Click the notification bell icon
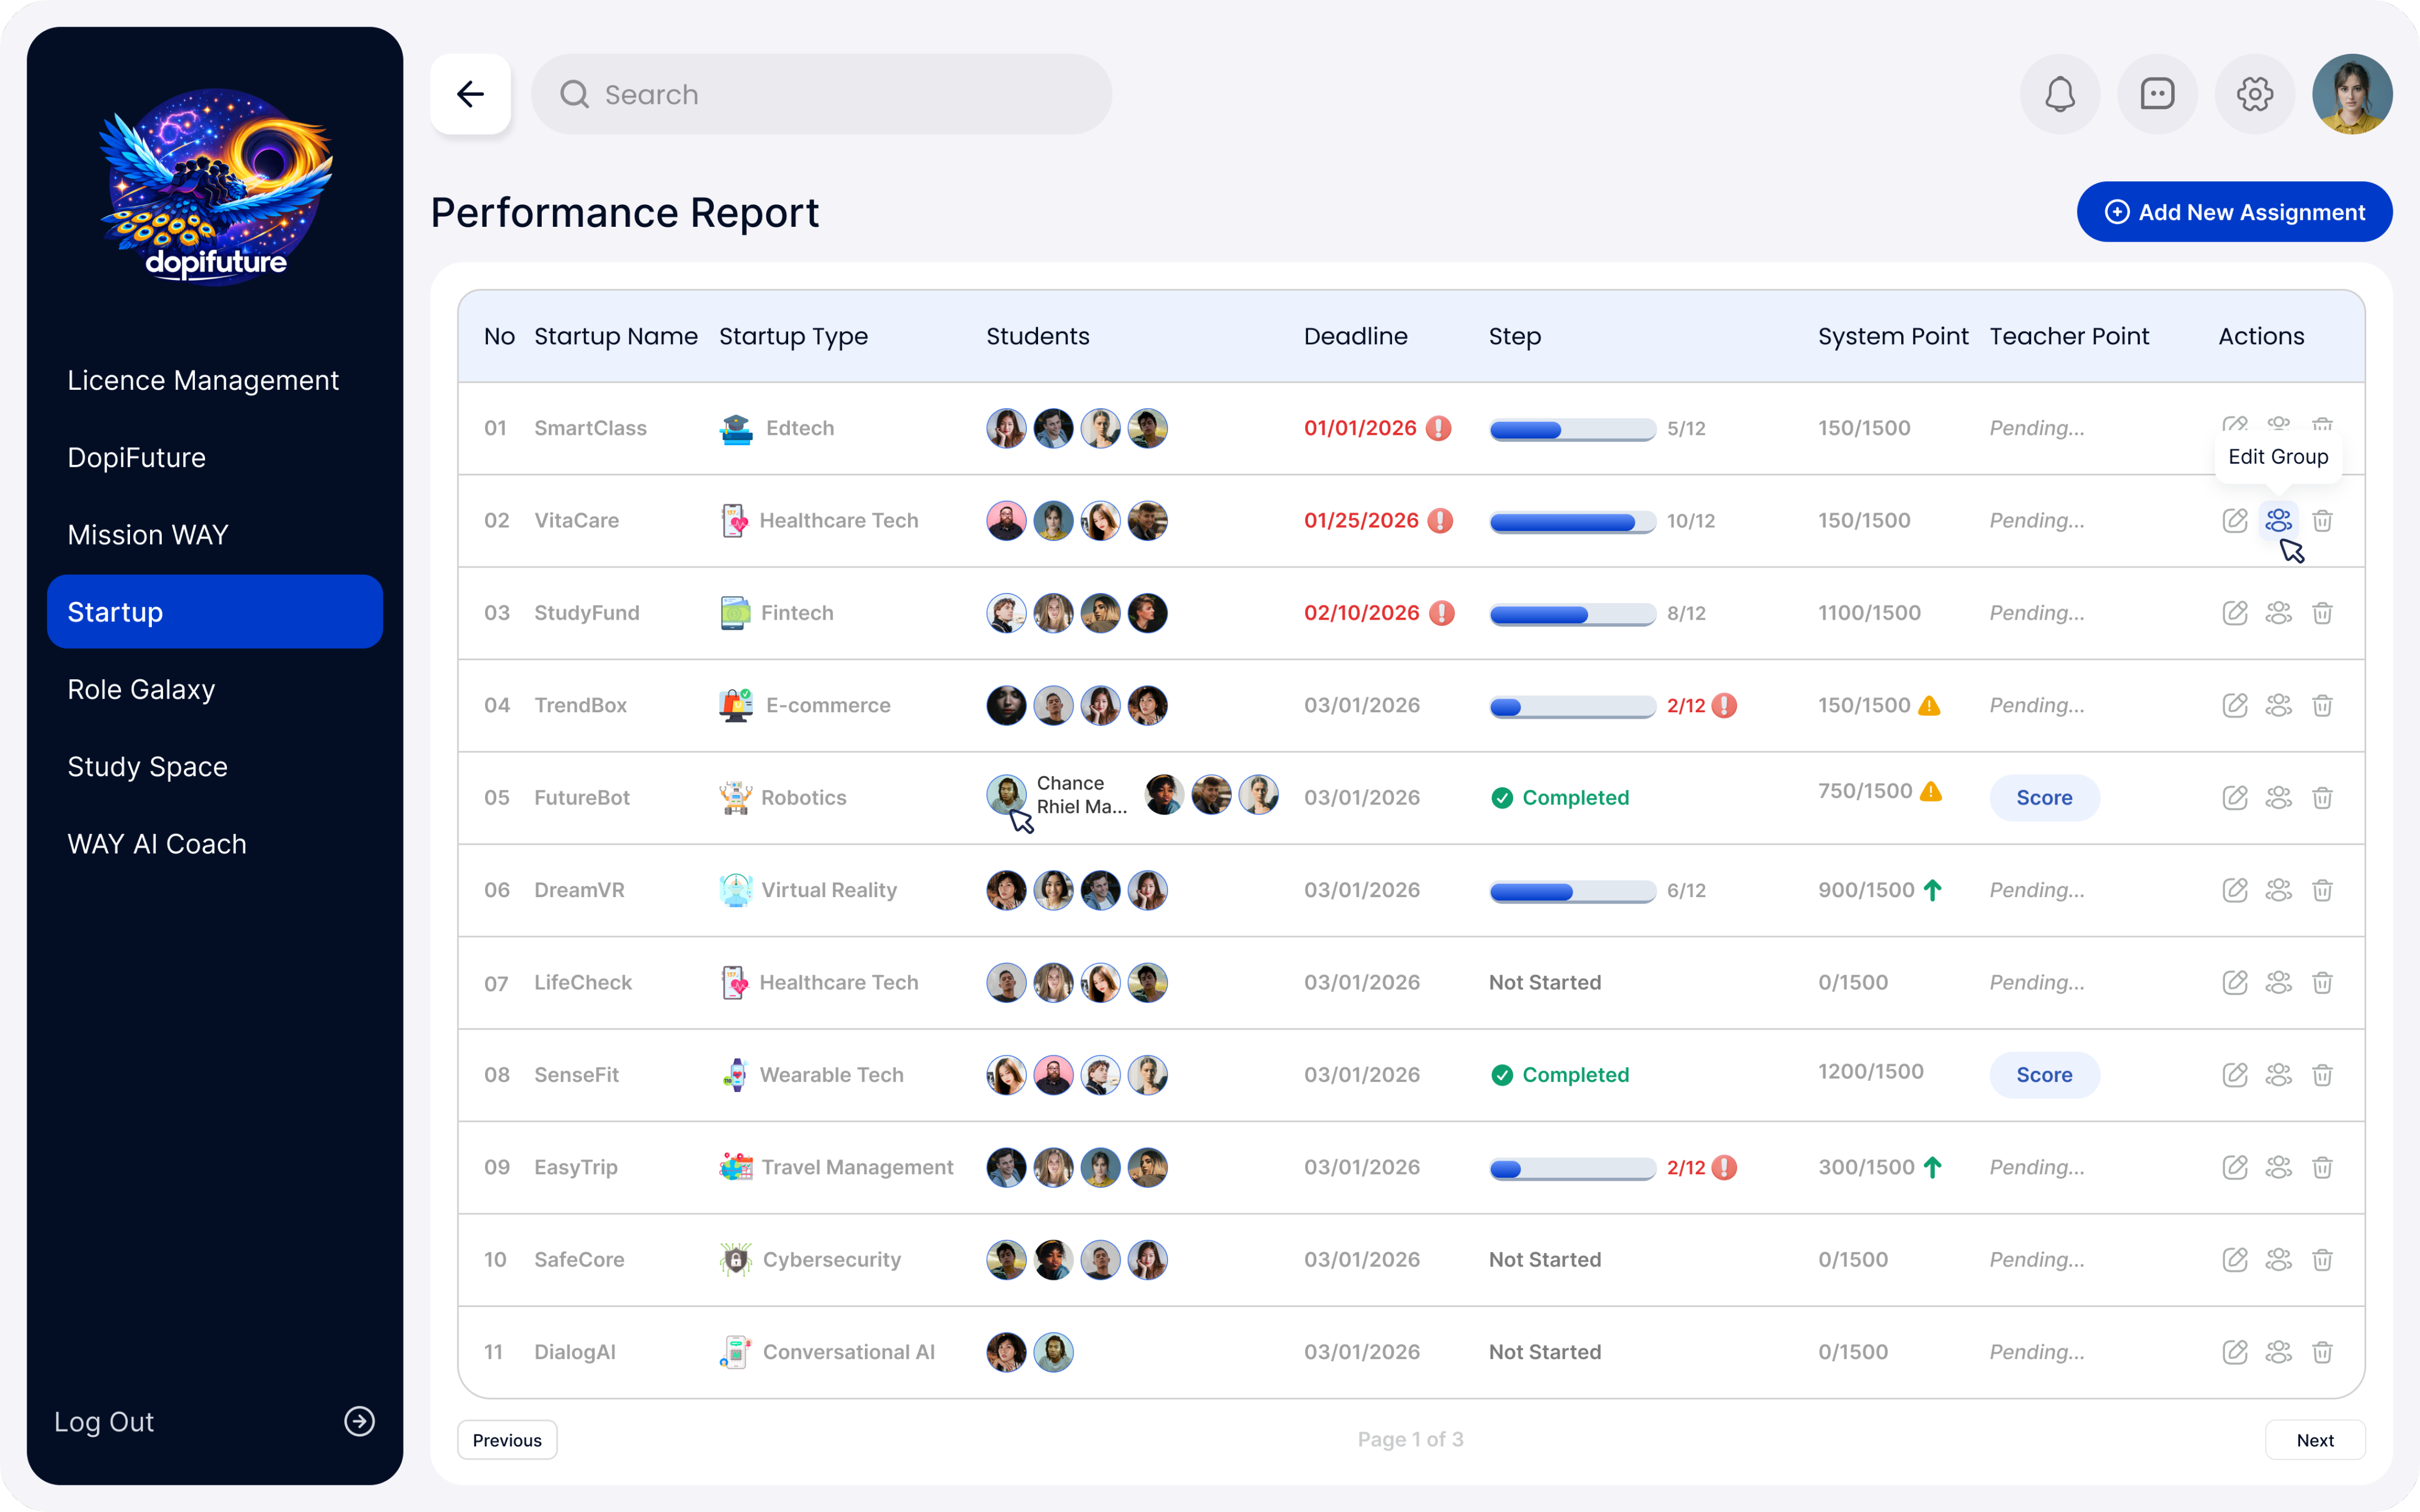Viewport: 2420px width, 1512px height. [2059, 94]
